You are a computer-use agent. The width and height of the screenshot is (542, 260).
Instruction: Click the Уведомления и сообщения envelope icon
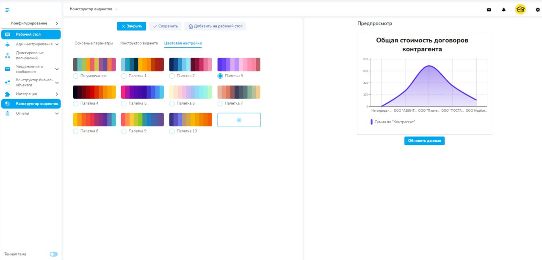point(7,69)
